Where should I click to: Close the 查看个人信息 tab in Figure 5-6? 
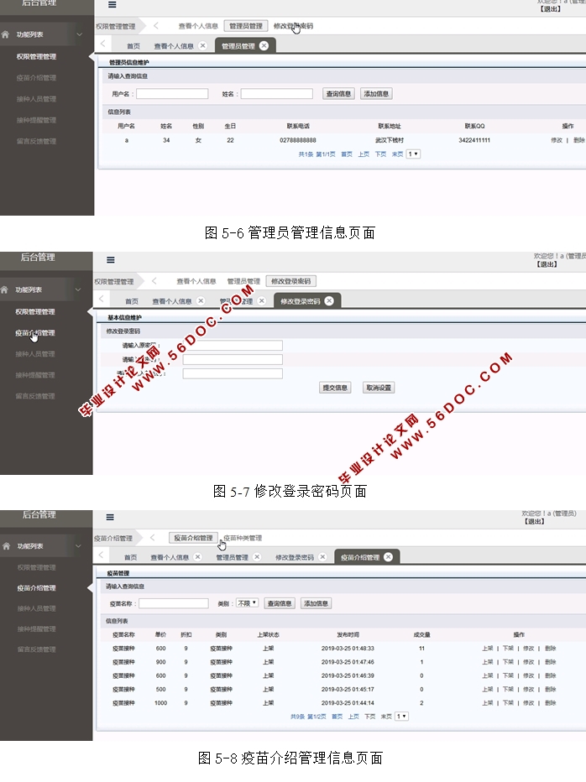pos(202,45)
